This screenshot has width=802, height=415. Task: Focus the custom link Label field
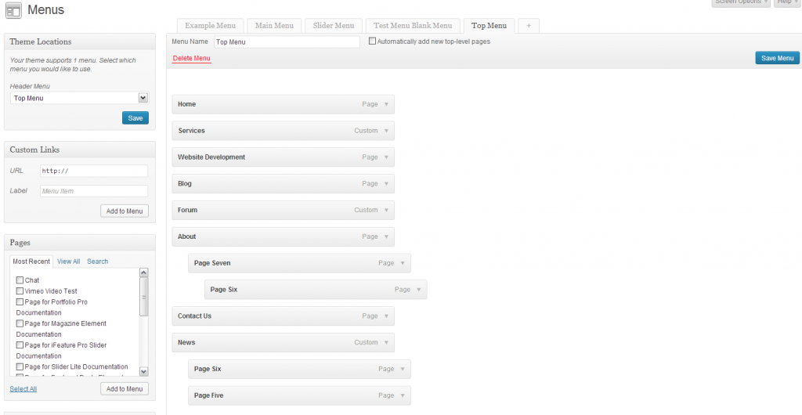coord(94,191)
